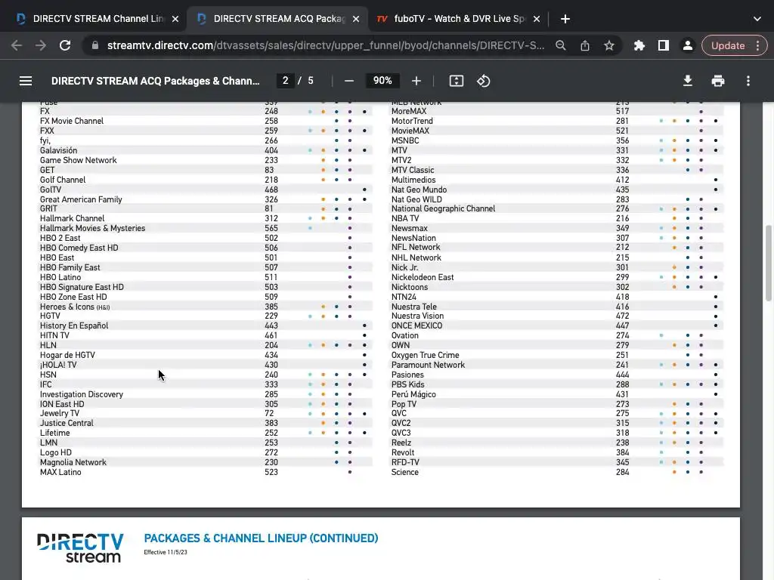The height and width of the screenshot is (580, 774).
Task: Fit PDF to page
Action: pos(456,81)
